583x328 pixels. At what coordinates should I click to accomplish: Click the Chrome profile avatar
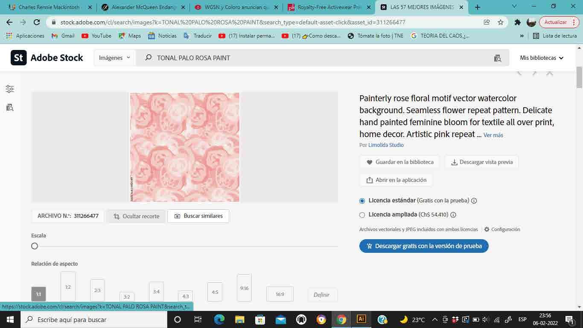click(x=531, y=22)
